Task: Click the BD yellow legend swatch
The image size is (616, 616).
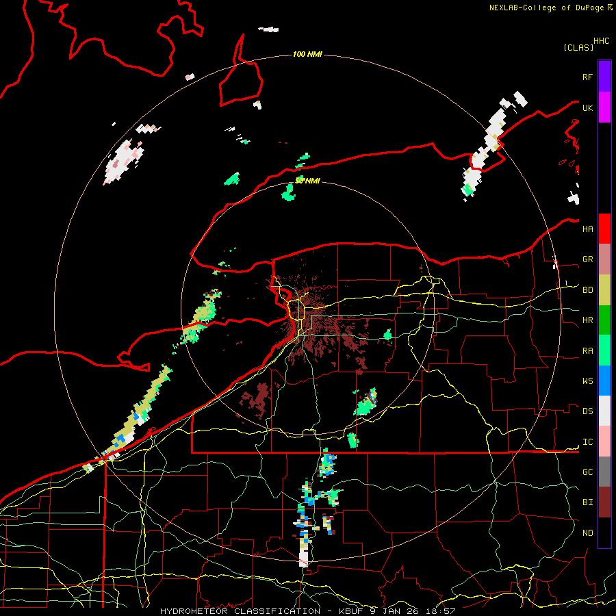Action: [604, 290]
